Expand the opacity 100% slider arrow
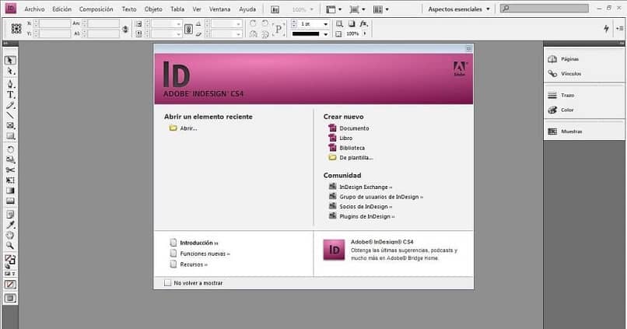This screenshot has width=627, height=329. point(365,34)
